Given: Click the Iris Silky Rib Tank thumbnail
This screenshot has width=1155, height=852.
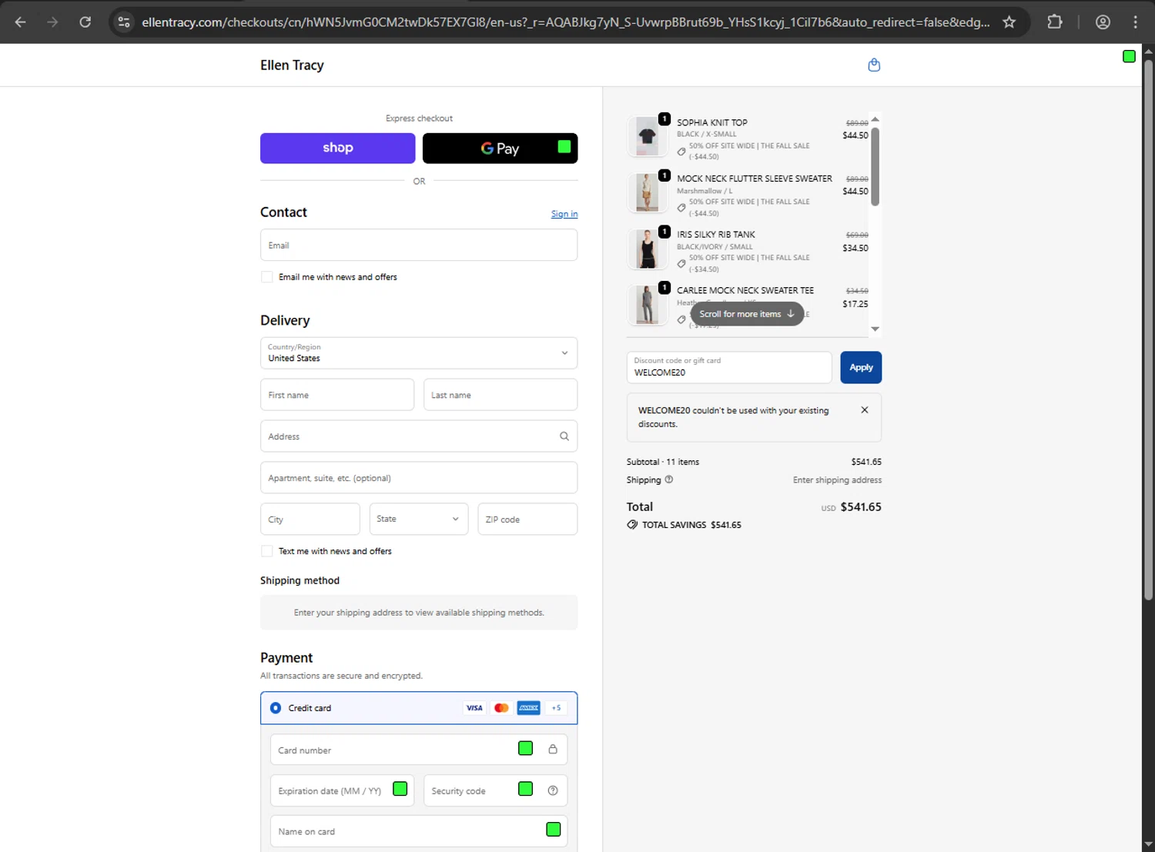Looking at the screenshot, I should [x=648, y=249].
